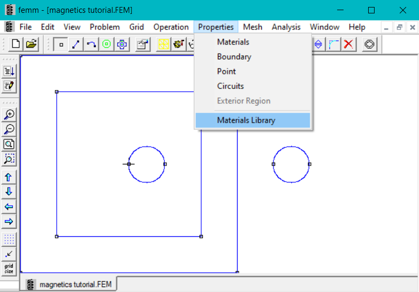Click the inner square's bottom-left corner node
The image size is (419, 292).
pos(57,237)
